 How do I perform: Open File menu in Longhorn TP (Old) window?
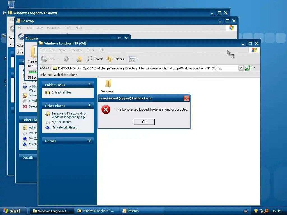click(43, 50)
